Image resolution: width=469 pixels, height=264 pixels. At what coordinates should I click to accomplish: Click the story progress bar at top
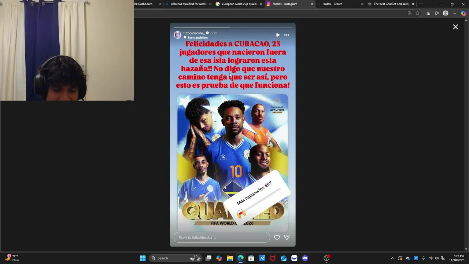click(233, 27)
